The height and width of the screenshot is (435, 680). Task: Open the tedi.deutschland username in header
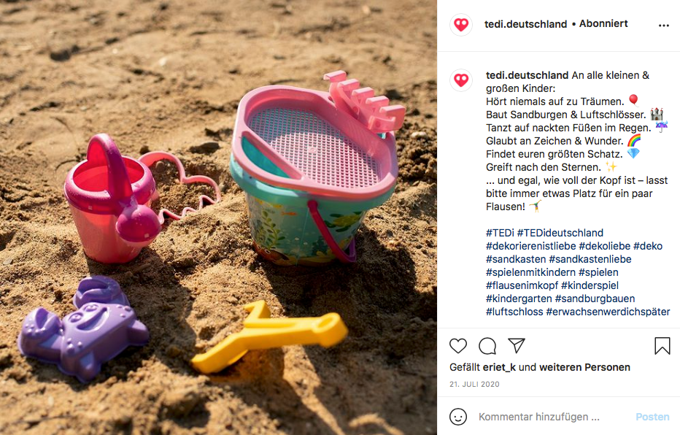[525, 24]
